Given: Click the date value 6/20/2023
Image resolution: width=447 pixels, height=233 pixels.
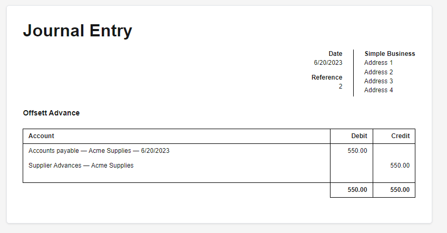Looking at the screenshot, I should tap(328, 63).
